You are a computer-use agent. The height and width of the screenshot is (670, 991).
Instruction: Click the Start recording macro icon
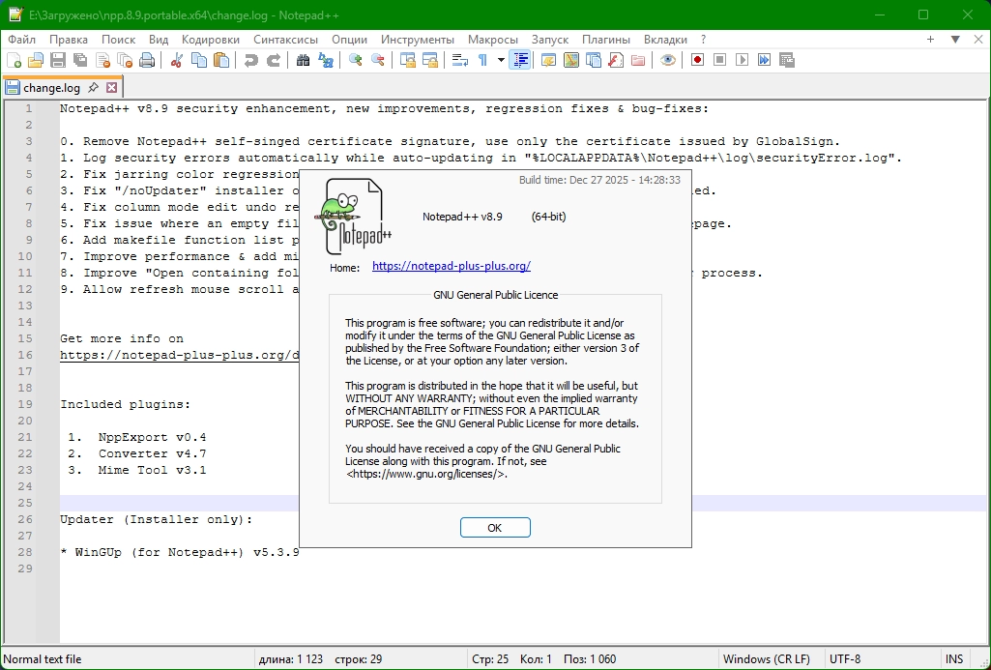click(x=697, y=60)
